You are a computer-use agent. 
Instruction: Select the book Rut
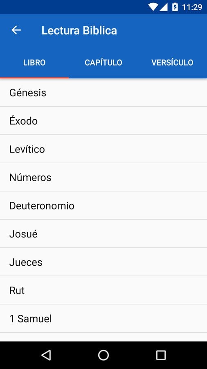(103, 290)
